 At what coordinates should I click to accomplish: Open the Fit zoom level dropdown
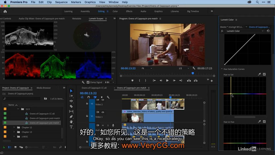pyautogui.click(x=147, y=68)
